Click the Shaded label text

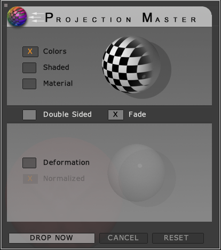click(56, 67)
